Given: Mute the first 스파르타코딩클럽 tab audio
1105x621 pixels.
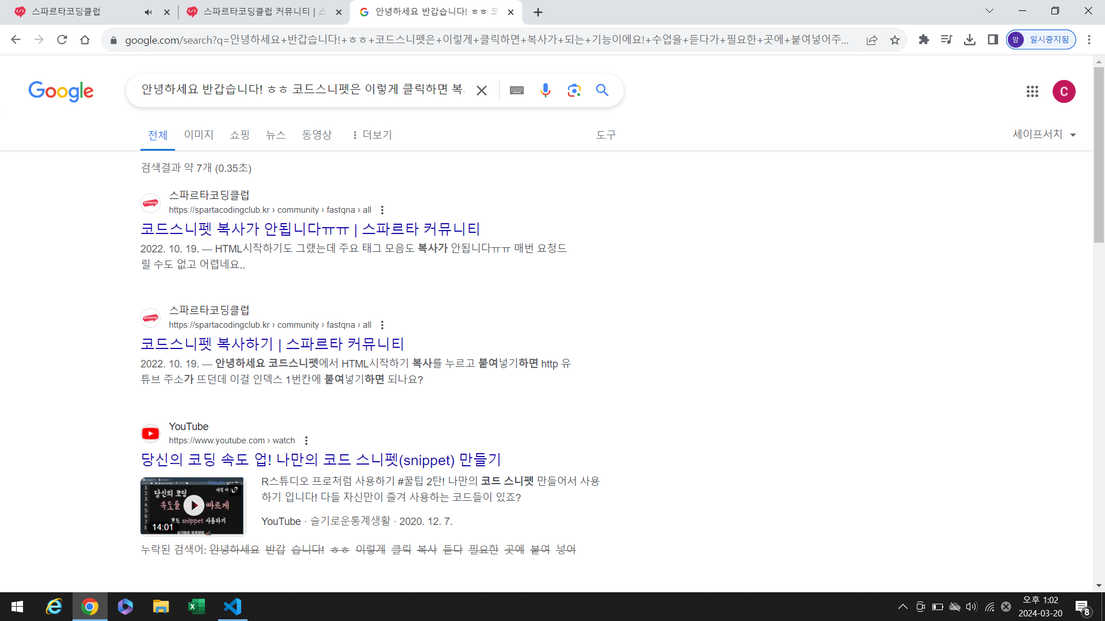Looking at the screenshot, I should click(148, 12).
